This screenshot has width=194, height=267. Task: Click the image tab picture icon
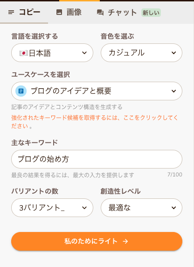[59, 12]
